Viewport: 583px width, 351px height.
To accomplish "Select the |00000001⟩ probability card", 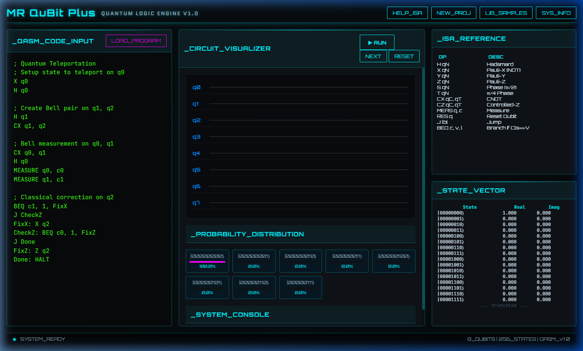I will [254, 261].
